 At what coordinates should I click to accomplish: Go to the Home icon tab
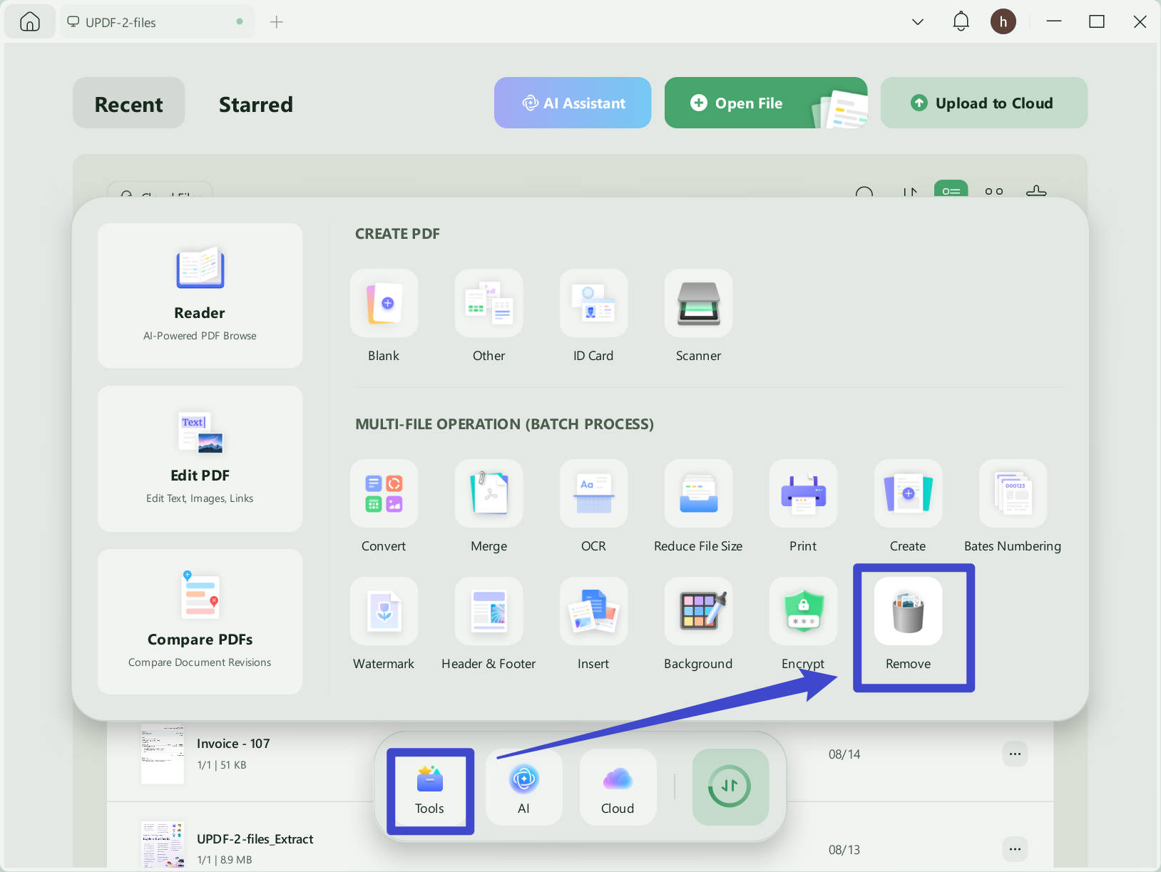29,22
